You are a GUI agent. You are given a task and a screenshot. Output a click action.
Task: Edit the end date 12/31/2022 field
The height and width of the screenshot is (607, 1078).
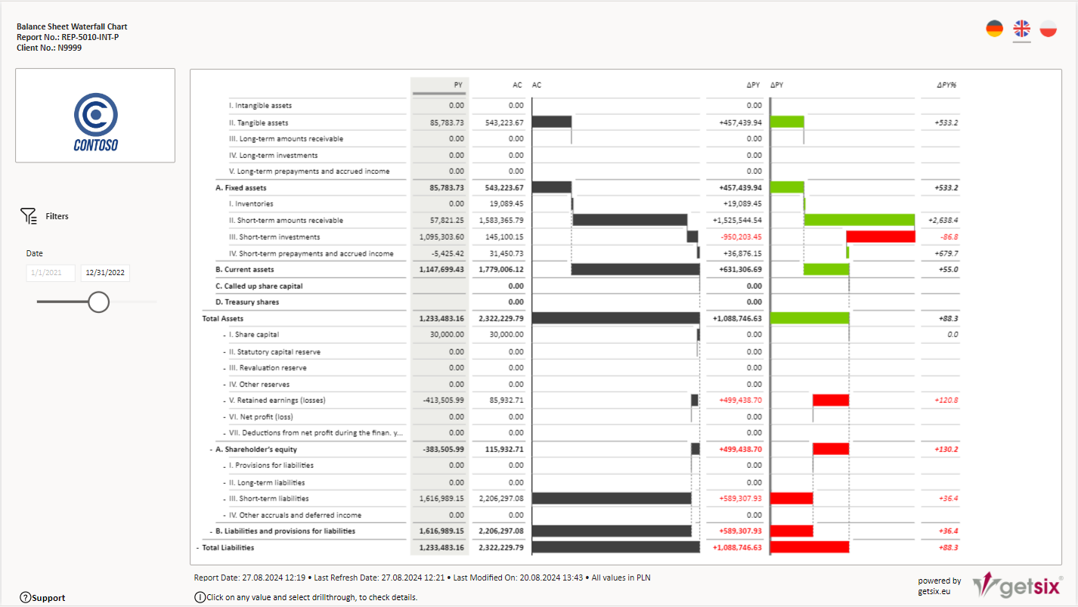105,273
